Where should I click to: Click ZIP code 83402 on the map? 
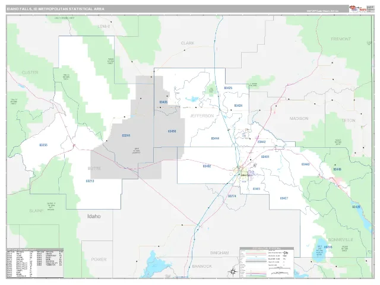pos(207,166)
